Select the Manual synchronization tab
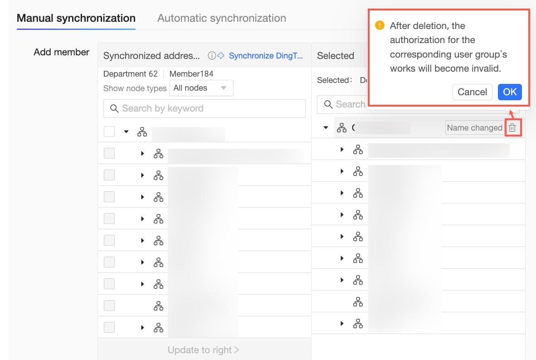The image size is (536, 360). pyautogui.click(x=76, y=19)
